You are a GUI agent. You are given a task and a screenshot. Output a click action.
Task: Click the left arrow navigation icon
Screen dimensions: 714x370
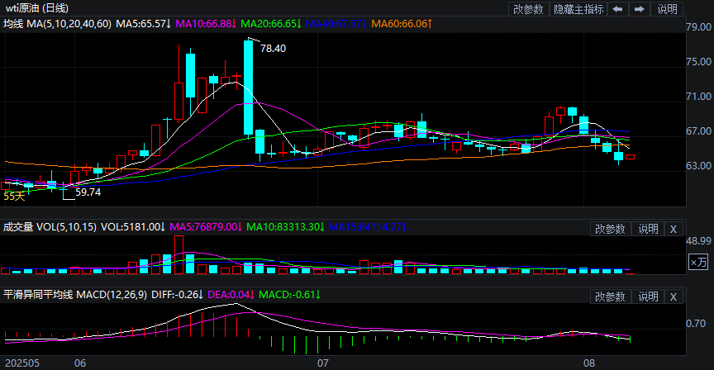pyautogui.click(x=618, y=9)
